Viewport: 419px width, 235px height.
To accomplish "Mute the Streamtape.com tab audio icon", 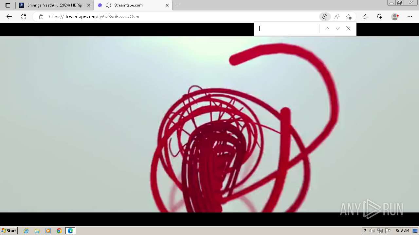I will point(108,5).
